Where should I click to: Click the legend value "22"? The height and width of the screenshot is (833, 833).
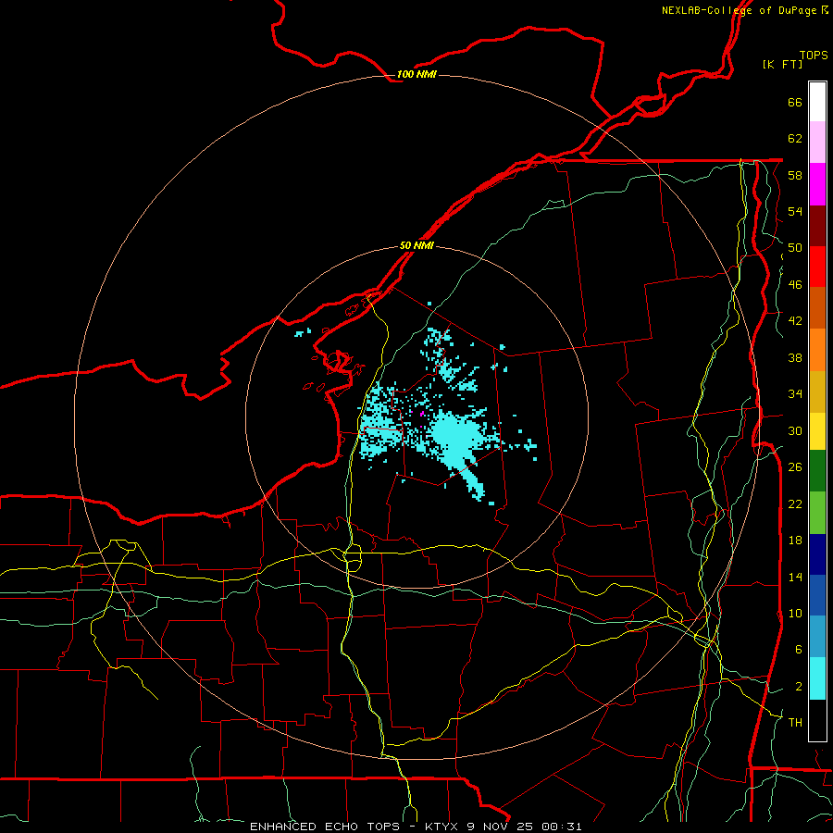coord(795,504)
